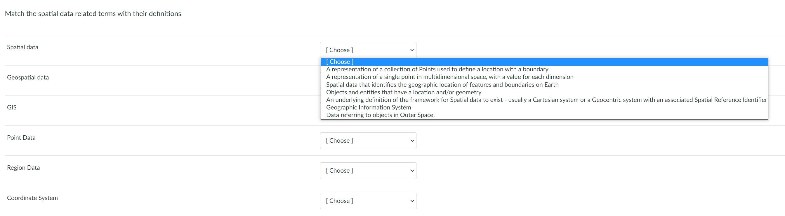
Task: Click the 'Spatial data' term label
Action: (x=22, y=47)
